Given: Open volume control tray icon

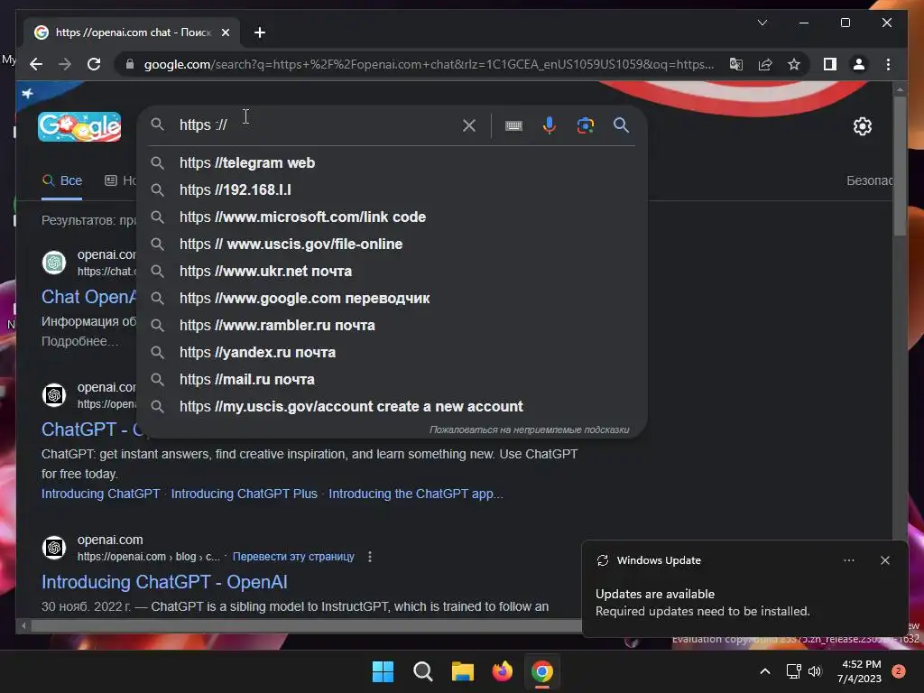Looking at the screenshot, I should 815,671.
